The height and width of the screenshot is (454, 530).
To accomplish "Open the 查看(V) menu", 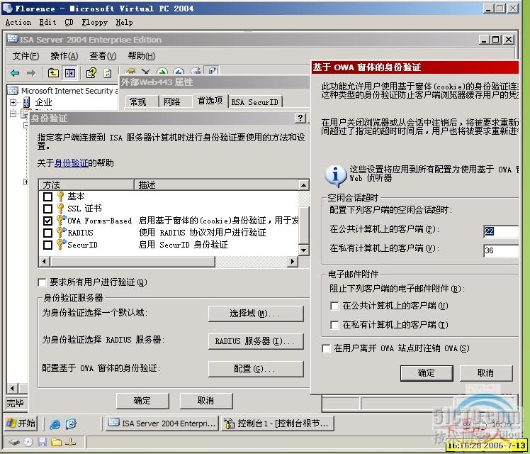I will 103,56.
